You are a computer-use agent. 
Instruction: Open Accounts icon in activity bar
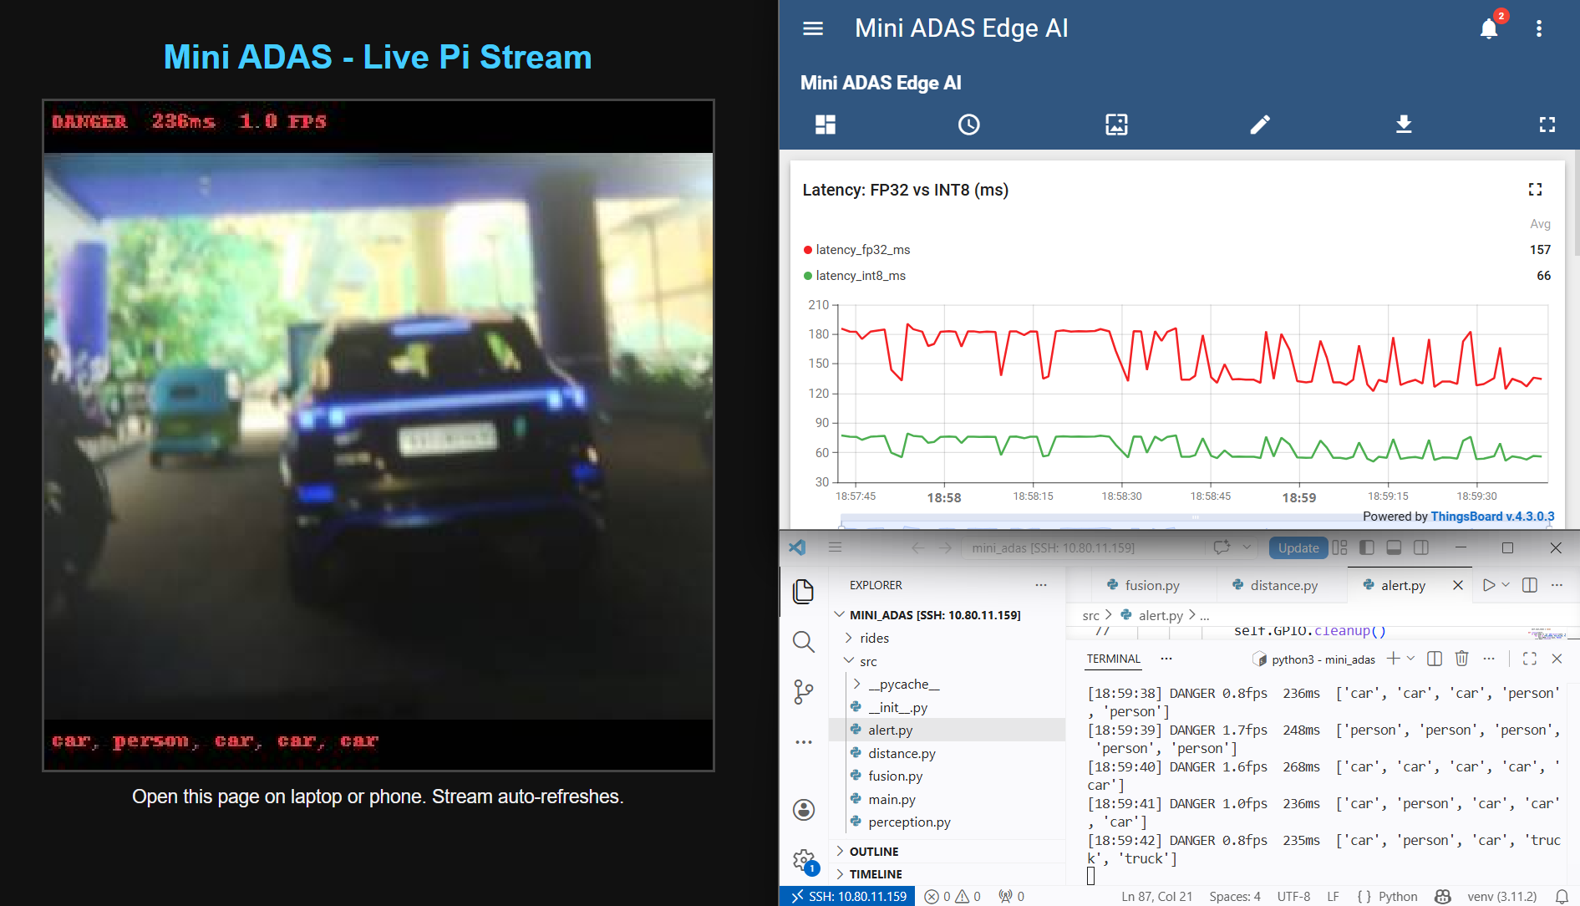point(803,809)
